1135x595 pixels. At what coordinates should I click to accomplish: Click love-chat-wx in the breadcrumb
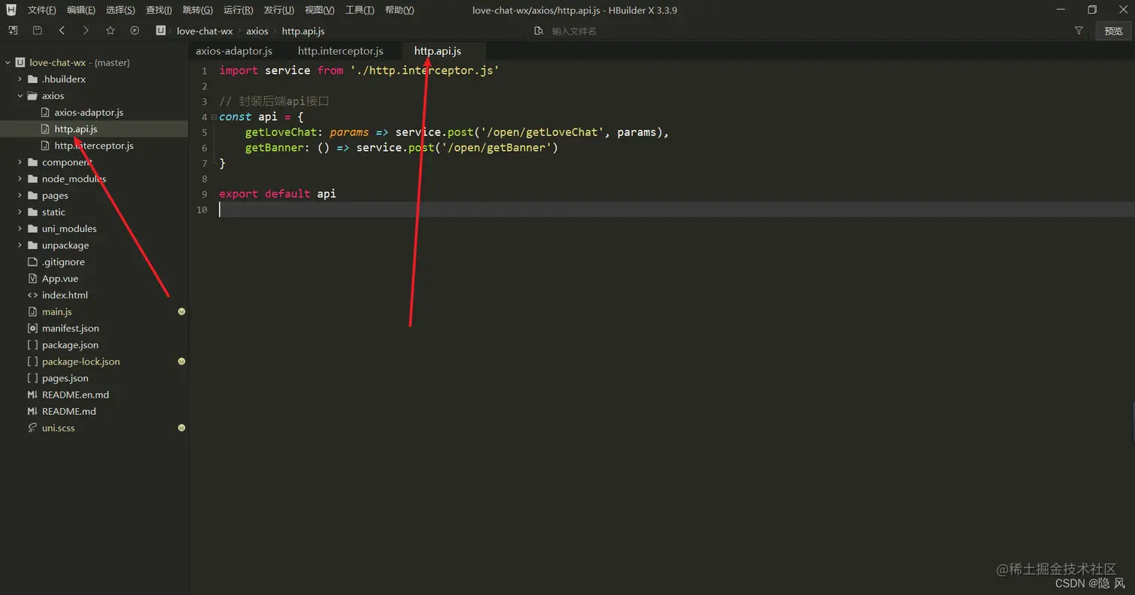pyautogui.click(x=205, y=31)
